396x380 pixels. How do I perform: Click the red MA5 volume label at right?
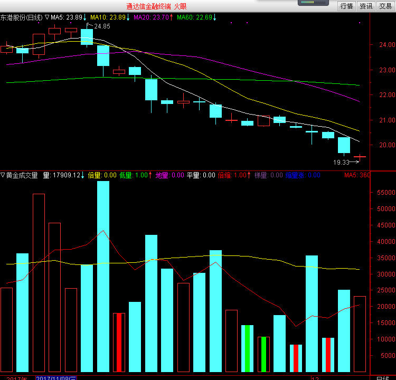[x=357, y=175]
